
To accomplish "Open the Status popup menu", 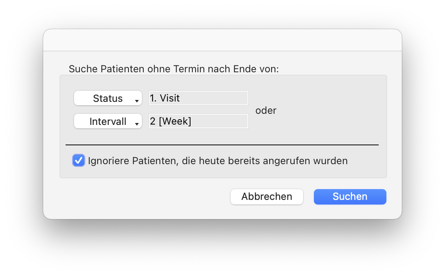I will tap(108, 98).
